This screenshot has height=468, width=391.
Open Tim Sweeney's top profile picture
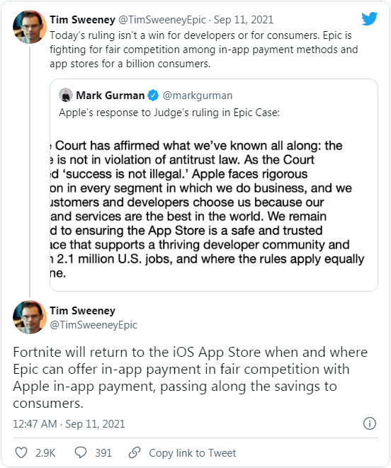30,27
